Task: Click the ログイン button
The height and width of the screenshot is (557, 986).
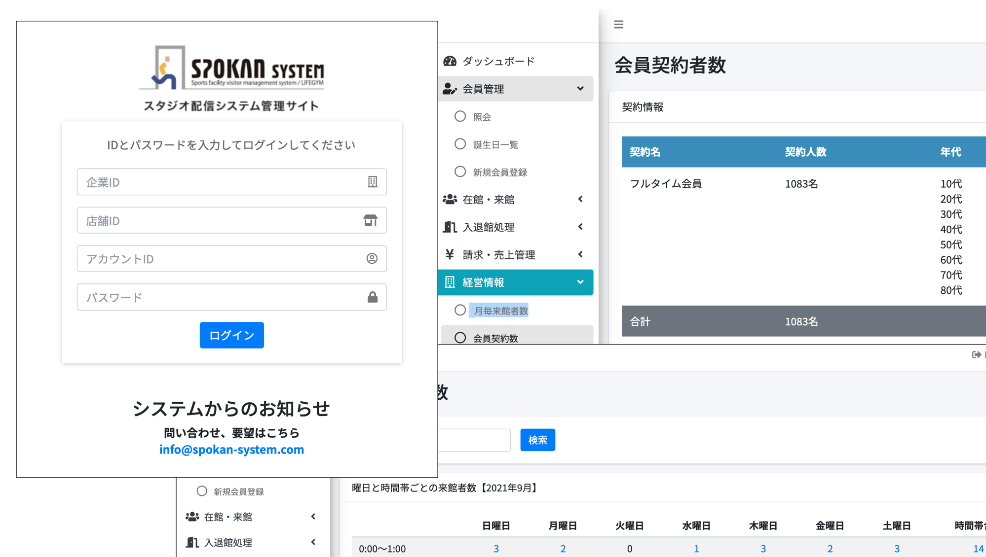Action: point(232,335)
